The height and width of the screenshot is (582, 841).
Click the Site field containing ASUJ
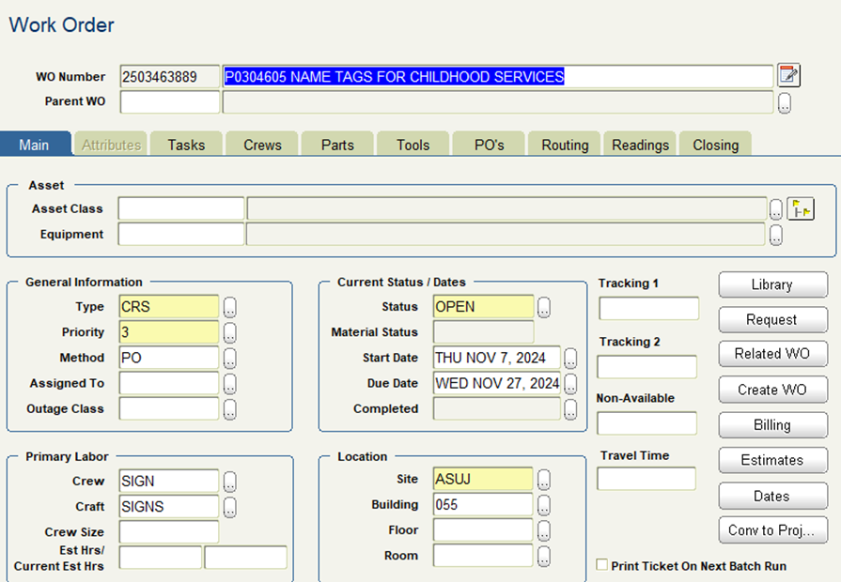pyautogui.click(x=483, y=479)
